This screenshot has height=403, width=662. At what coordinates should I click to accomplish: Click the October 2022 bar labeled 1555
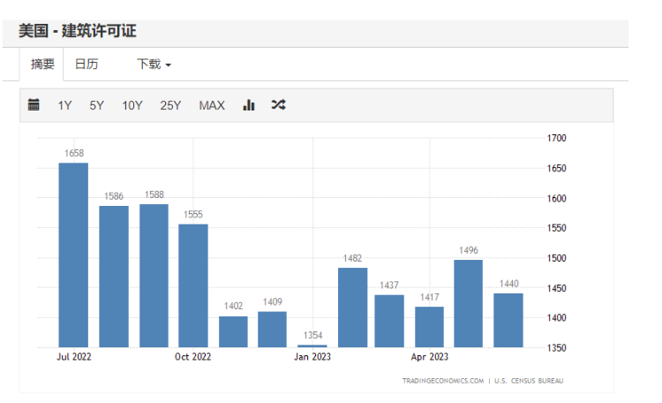(x=193, y=285)
